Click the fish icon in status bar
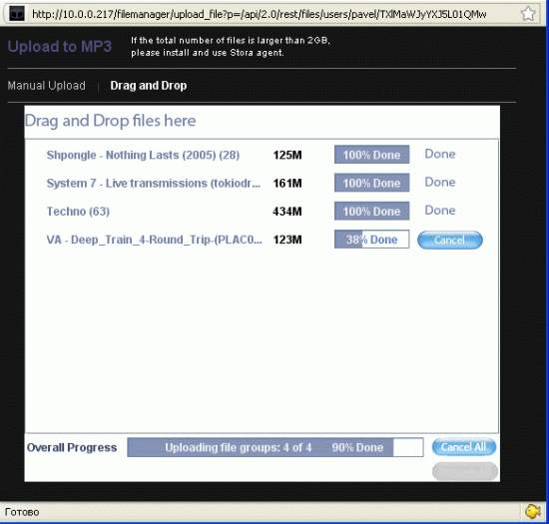This screenshot has width=549, height=524. (533, 511)
